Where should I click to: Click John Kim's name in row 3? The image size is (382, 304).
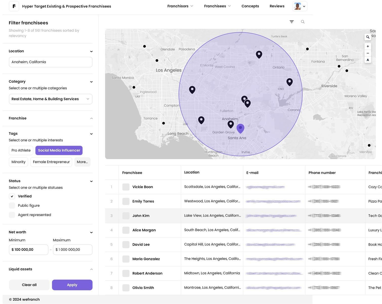click(141, 216)
